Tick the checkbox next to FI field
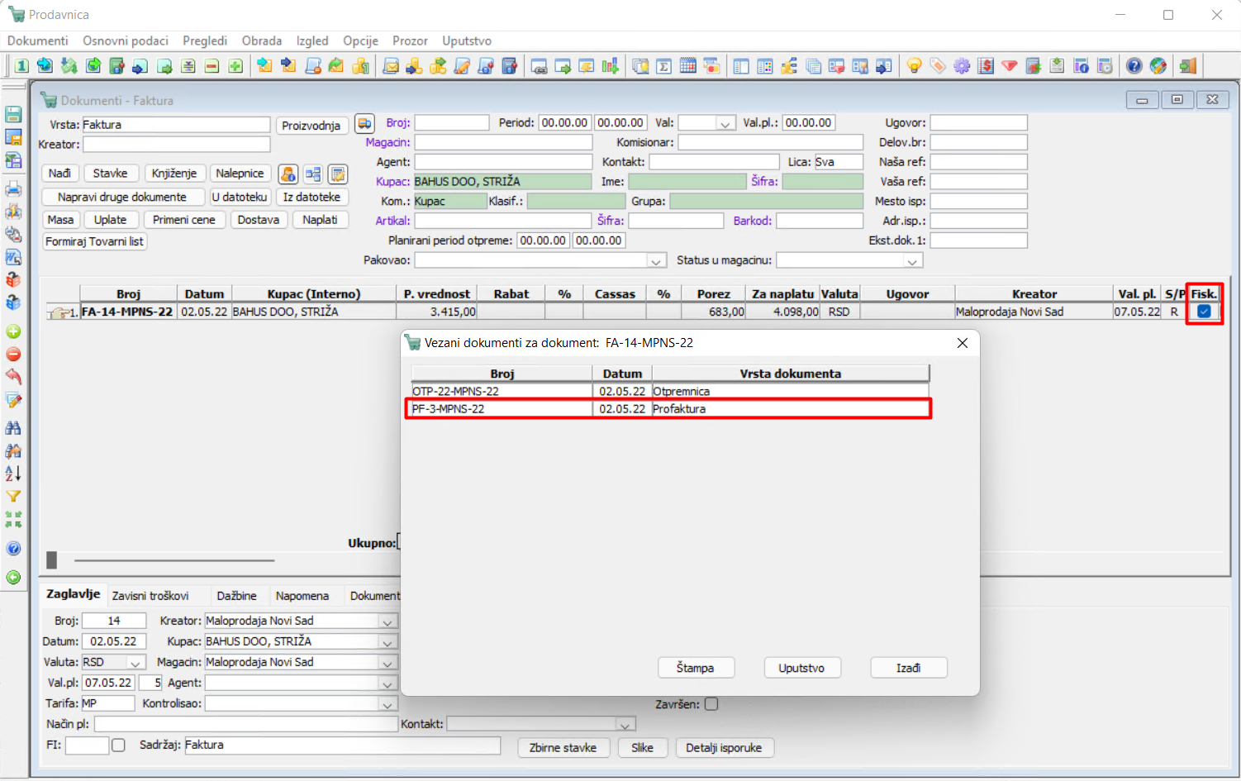Viewport: 1241px width, 781px height. click(118, 745)
